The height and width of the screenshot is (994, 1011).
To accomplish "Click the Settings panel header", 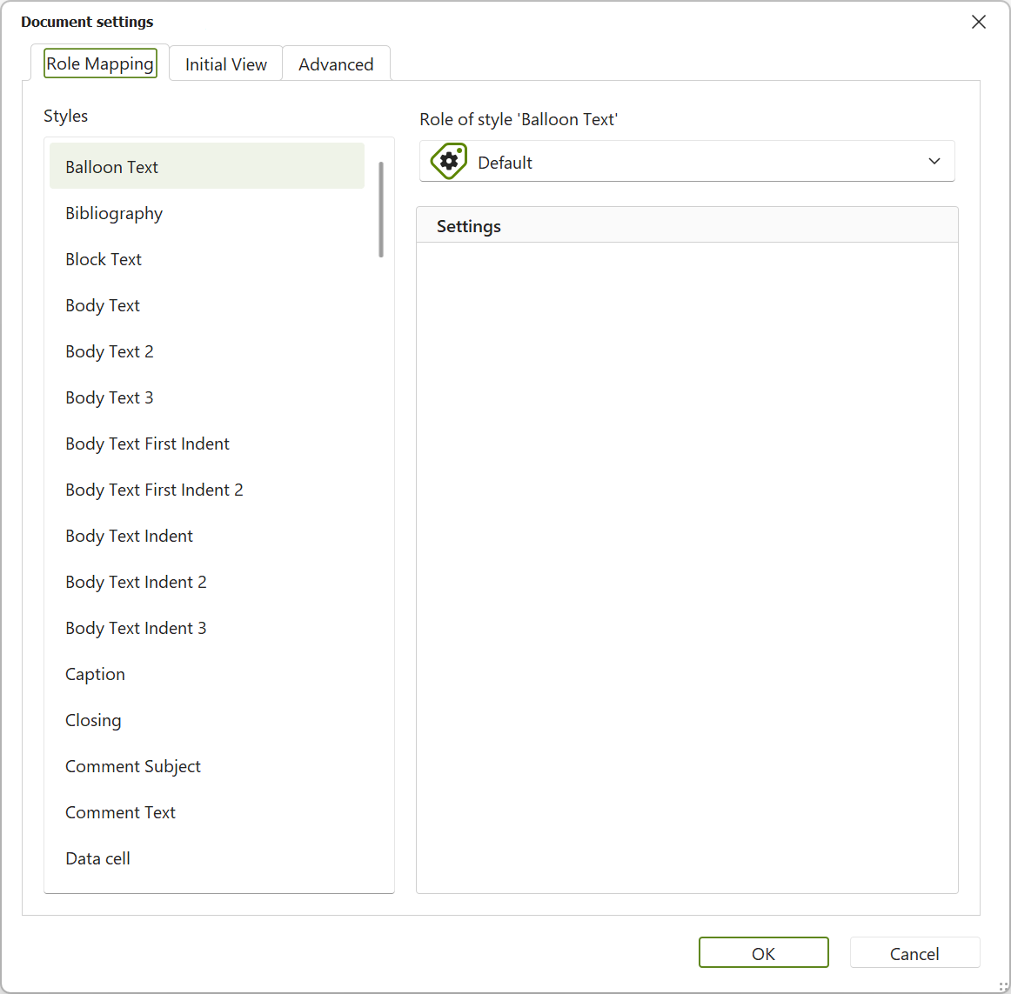I will tap(687, 225).
